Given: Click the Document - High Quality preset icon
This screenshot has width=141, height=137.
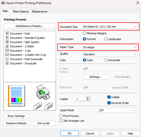Looking at the screenshot, I should [7, 42].
